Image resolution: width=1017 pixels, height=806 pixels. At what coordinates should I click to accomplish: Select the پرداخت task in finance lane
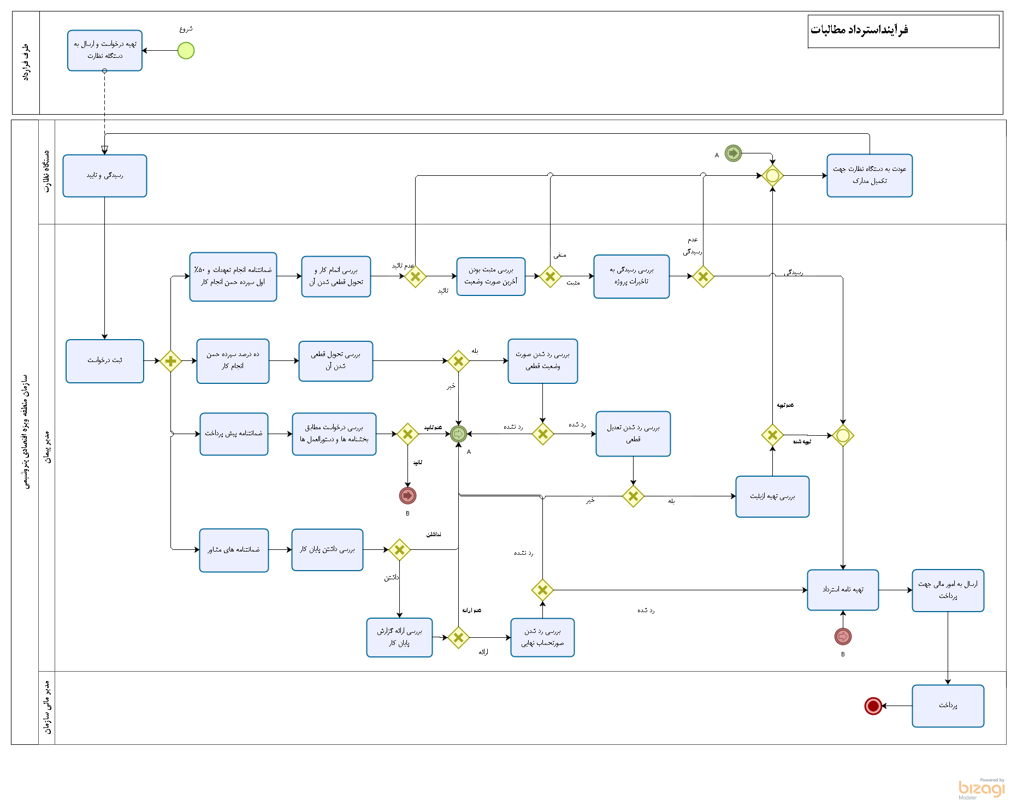coord(948,706)
